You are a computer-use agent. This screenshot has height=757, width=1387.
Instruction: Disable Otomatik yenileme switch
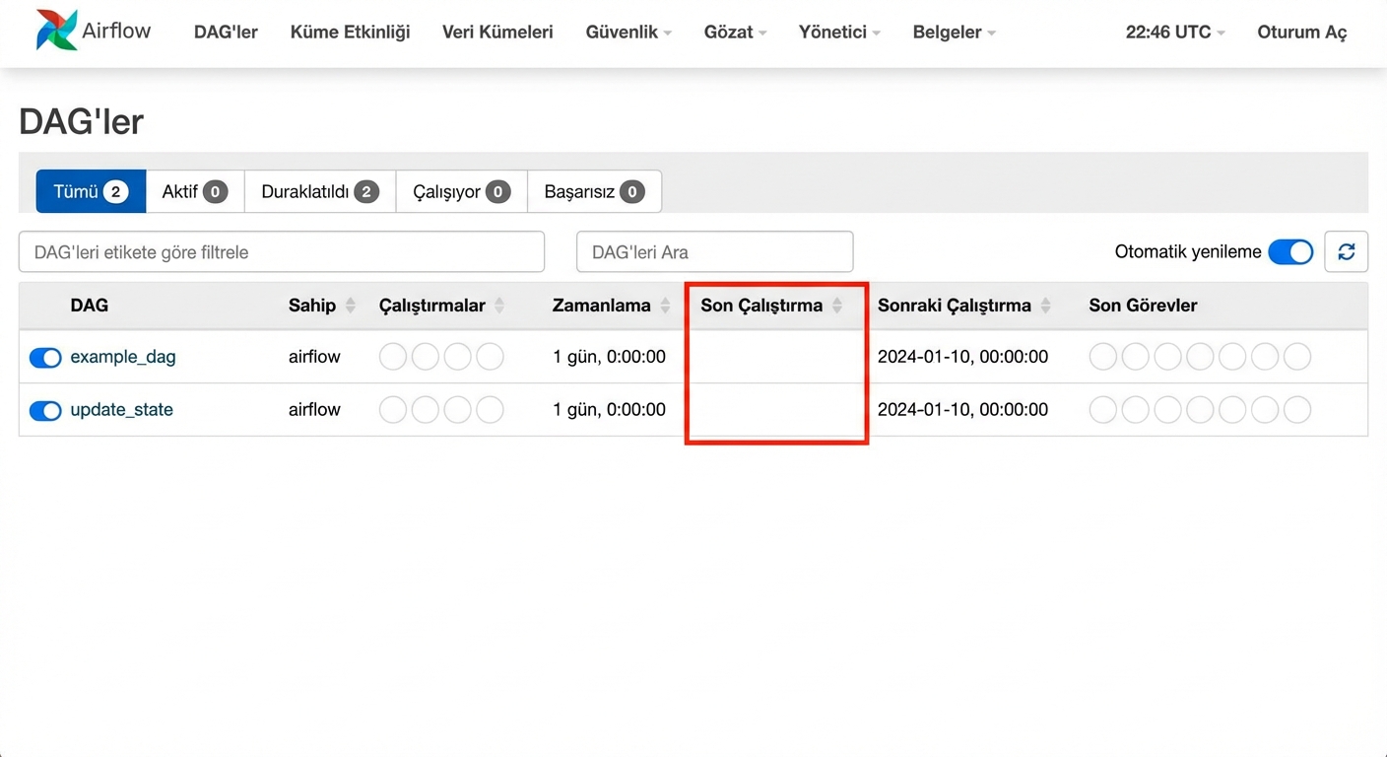1289,252
